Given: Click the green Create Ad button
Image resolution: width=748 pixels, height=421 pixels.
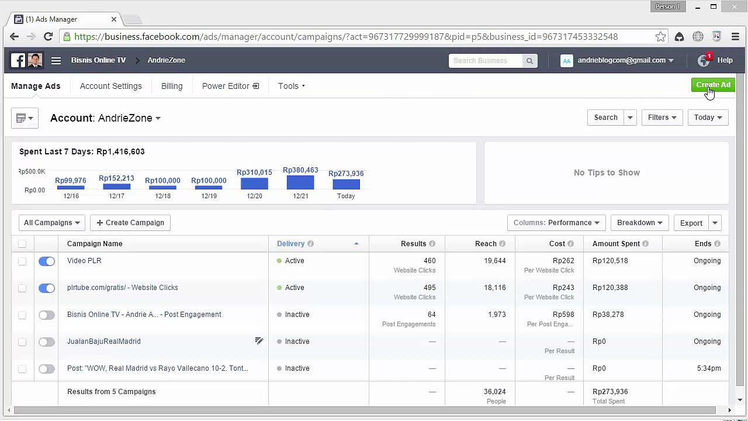Looking at the screenshot, I should pos(713,85).
